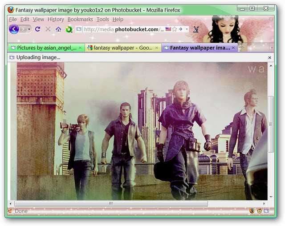Click the grayed Forward arrow button
This screenshot has height=226, width=285.
point(23,29)
